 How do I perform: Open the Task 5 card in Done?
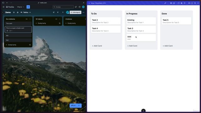point(177,21)
